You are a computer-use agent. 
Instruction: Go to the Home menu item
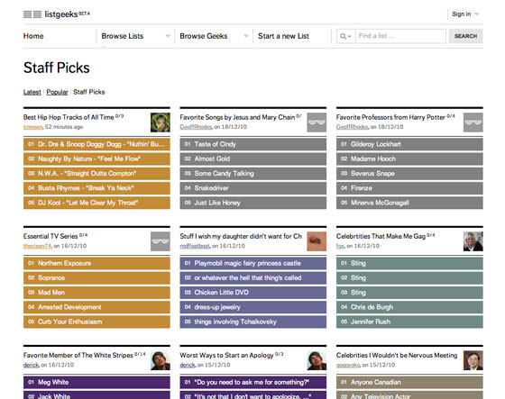(33, 36)
